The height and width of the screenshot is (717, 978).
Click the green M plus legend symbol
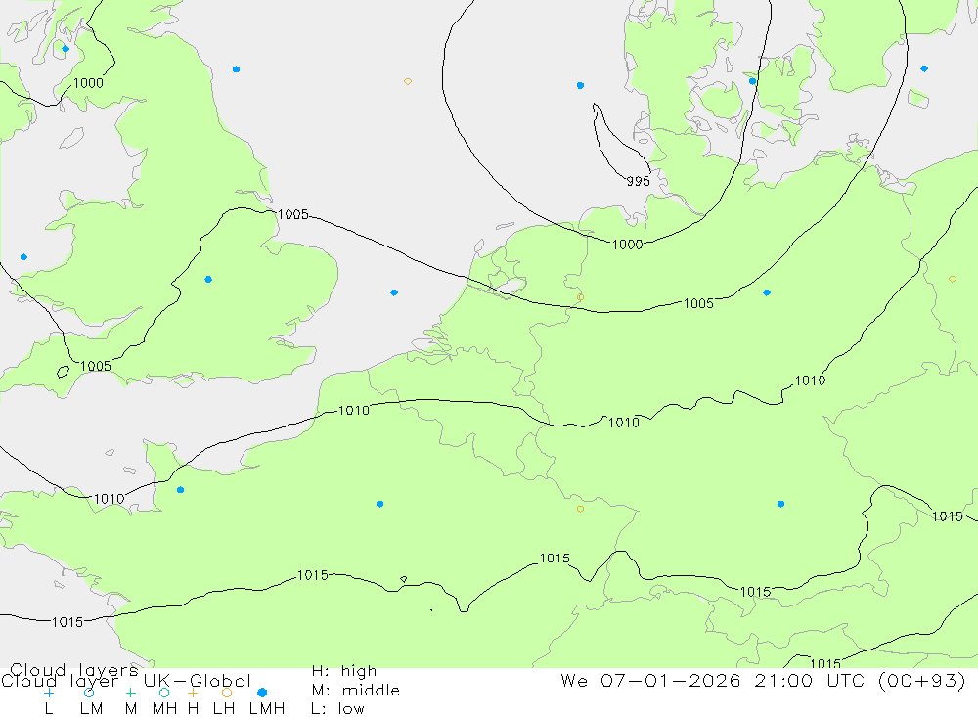point(130,693)
